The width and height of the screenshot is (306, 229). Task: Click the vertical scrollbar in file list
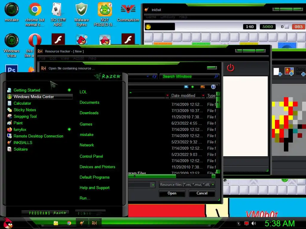(218, 102)
